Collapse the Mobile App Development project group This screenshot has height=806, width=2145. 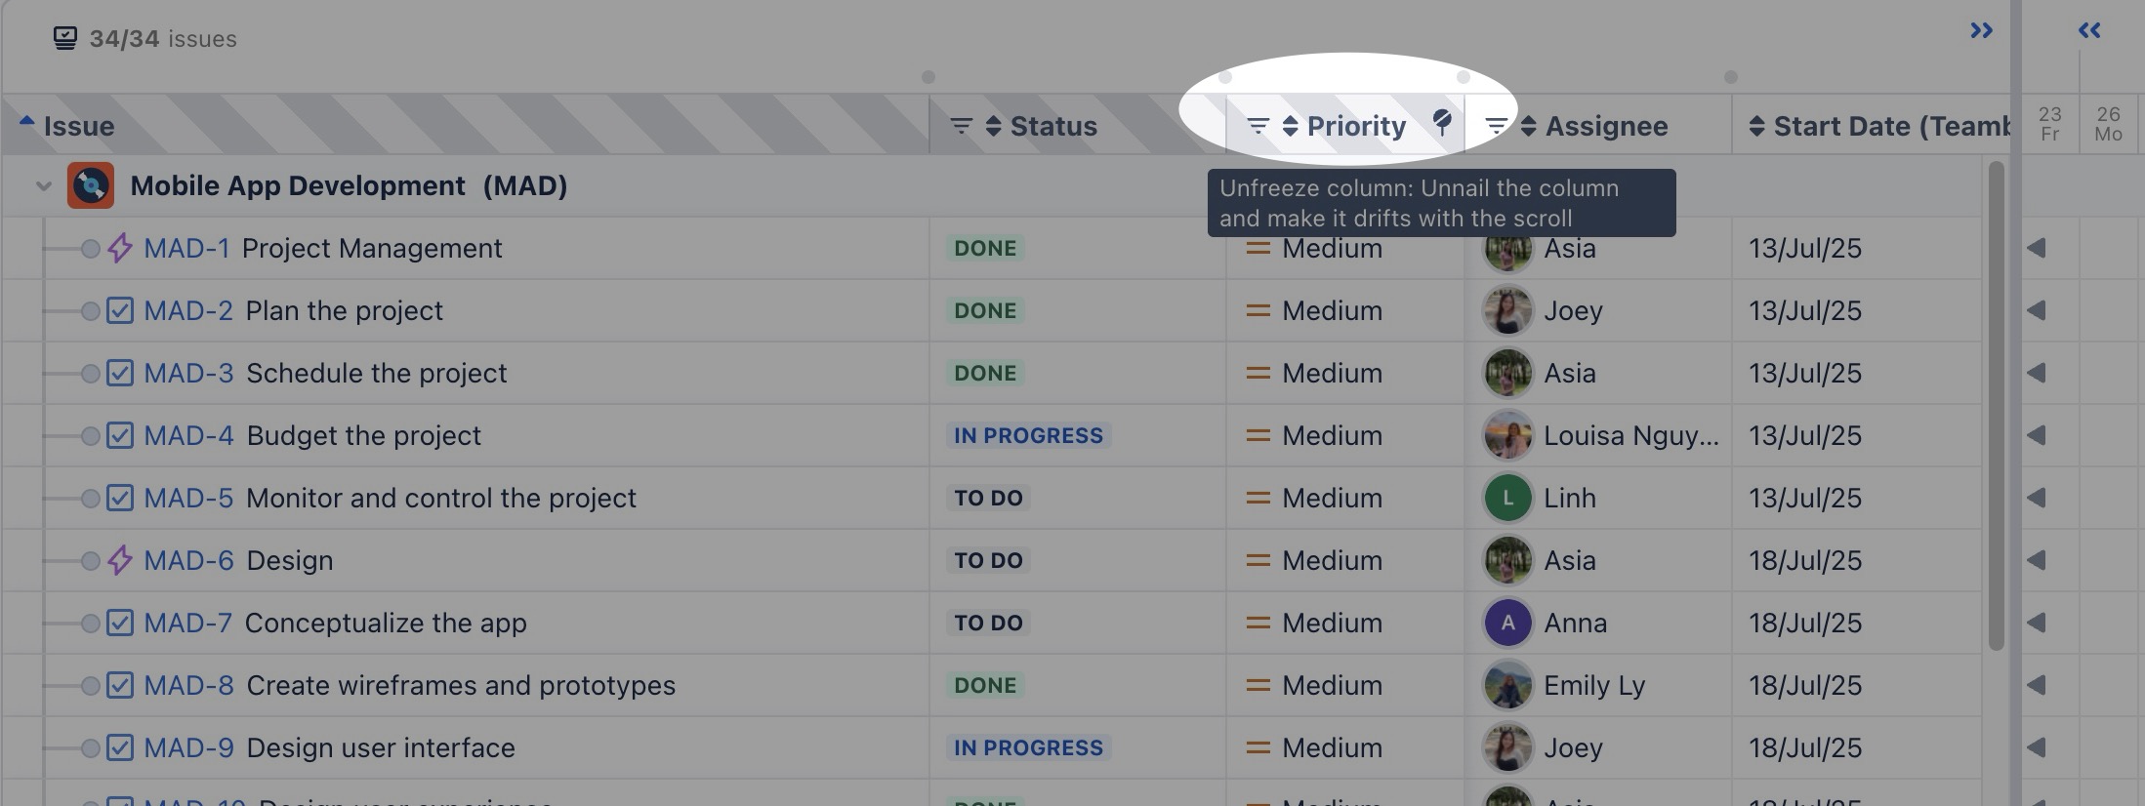pyautogui.click(x=43, y=185)
